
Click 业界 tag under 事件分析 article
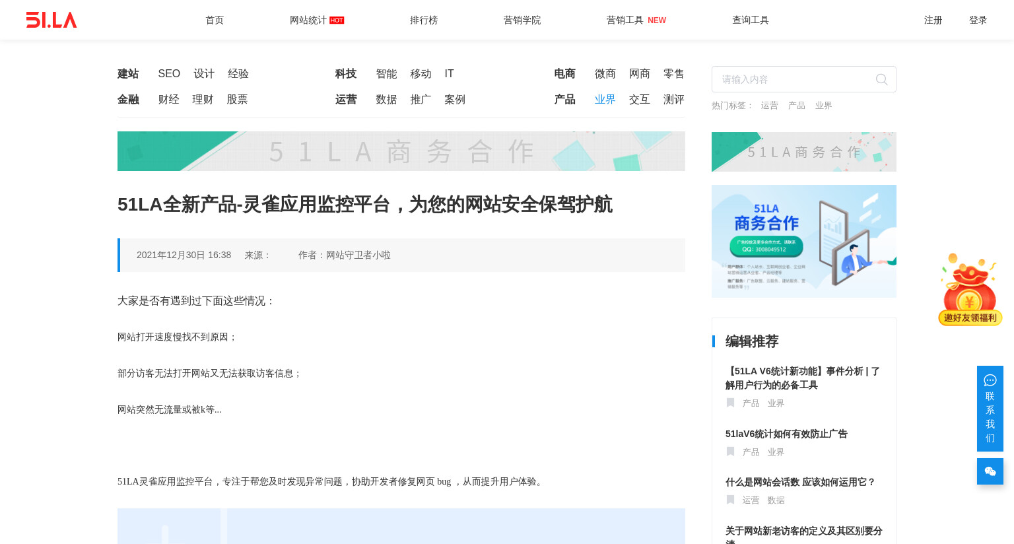[776, 403]
